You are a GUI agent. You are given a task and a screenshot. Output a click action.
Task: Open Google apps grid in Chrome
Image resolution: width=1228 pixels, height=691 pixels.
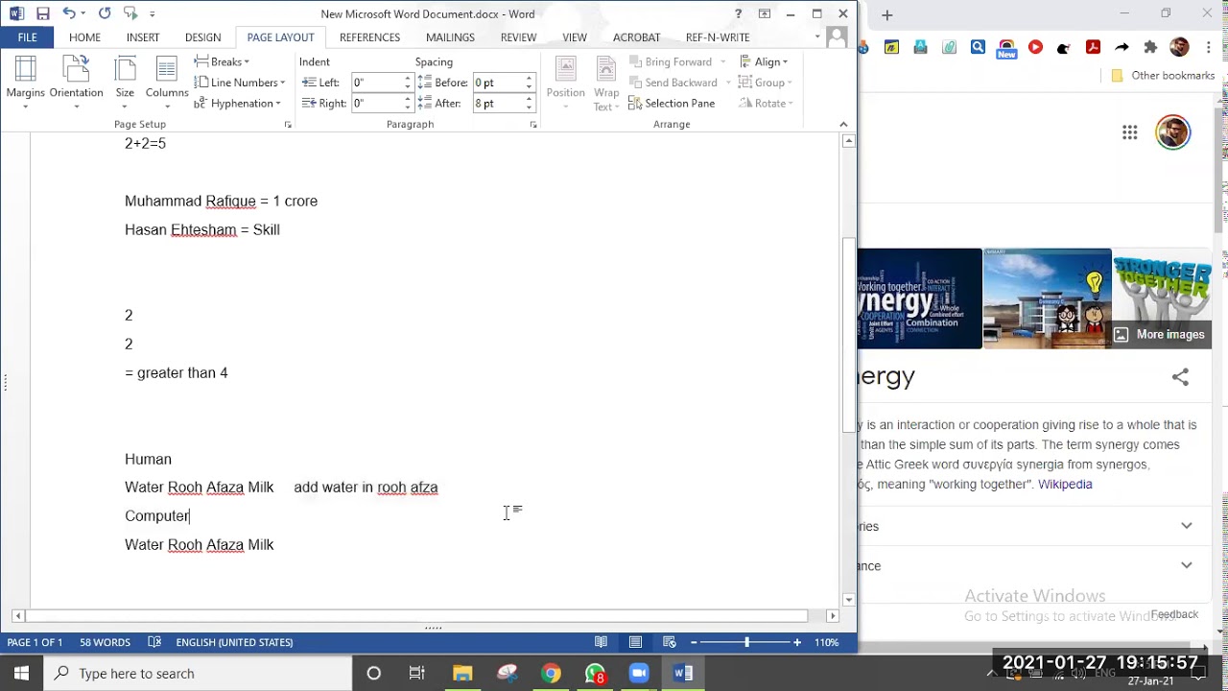pyautogui.click(x=1130, y=132)
